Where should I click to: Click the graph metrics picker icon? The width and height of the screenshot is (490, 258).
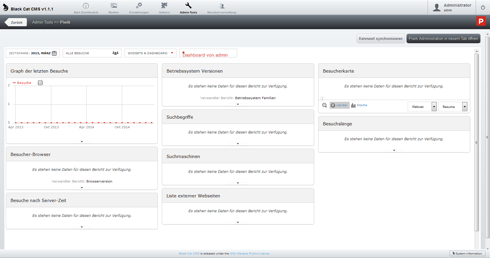[x=40, y=83]
